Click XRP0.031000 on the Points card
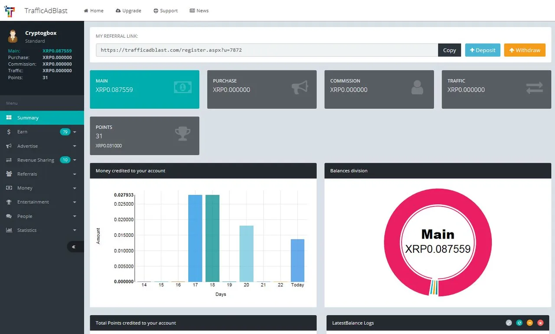Screen dimensions: 555x334 coord(109,146)
